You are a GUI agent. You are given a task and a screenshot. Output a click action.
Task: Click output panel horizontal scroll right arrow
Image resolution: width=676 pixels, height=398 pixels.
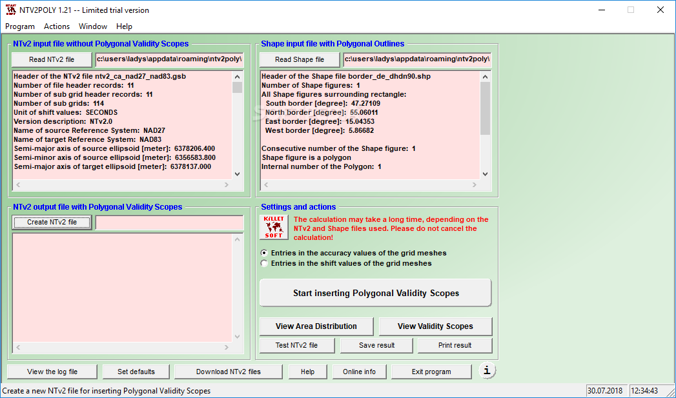(x=227, y=347)
